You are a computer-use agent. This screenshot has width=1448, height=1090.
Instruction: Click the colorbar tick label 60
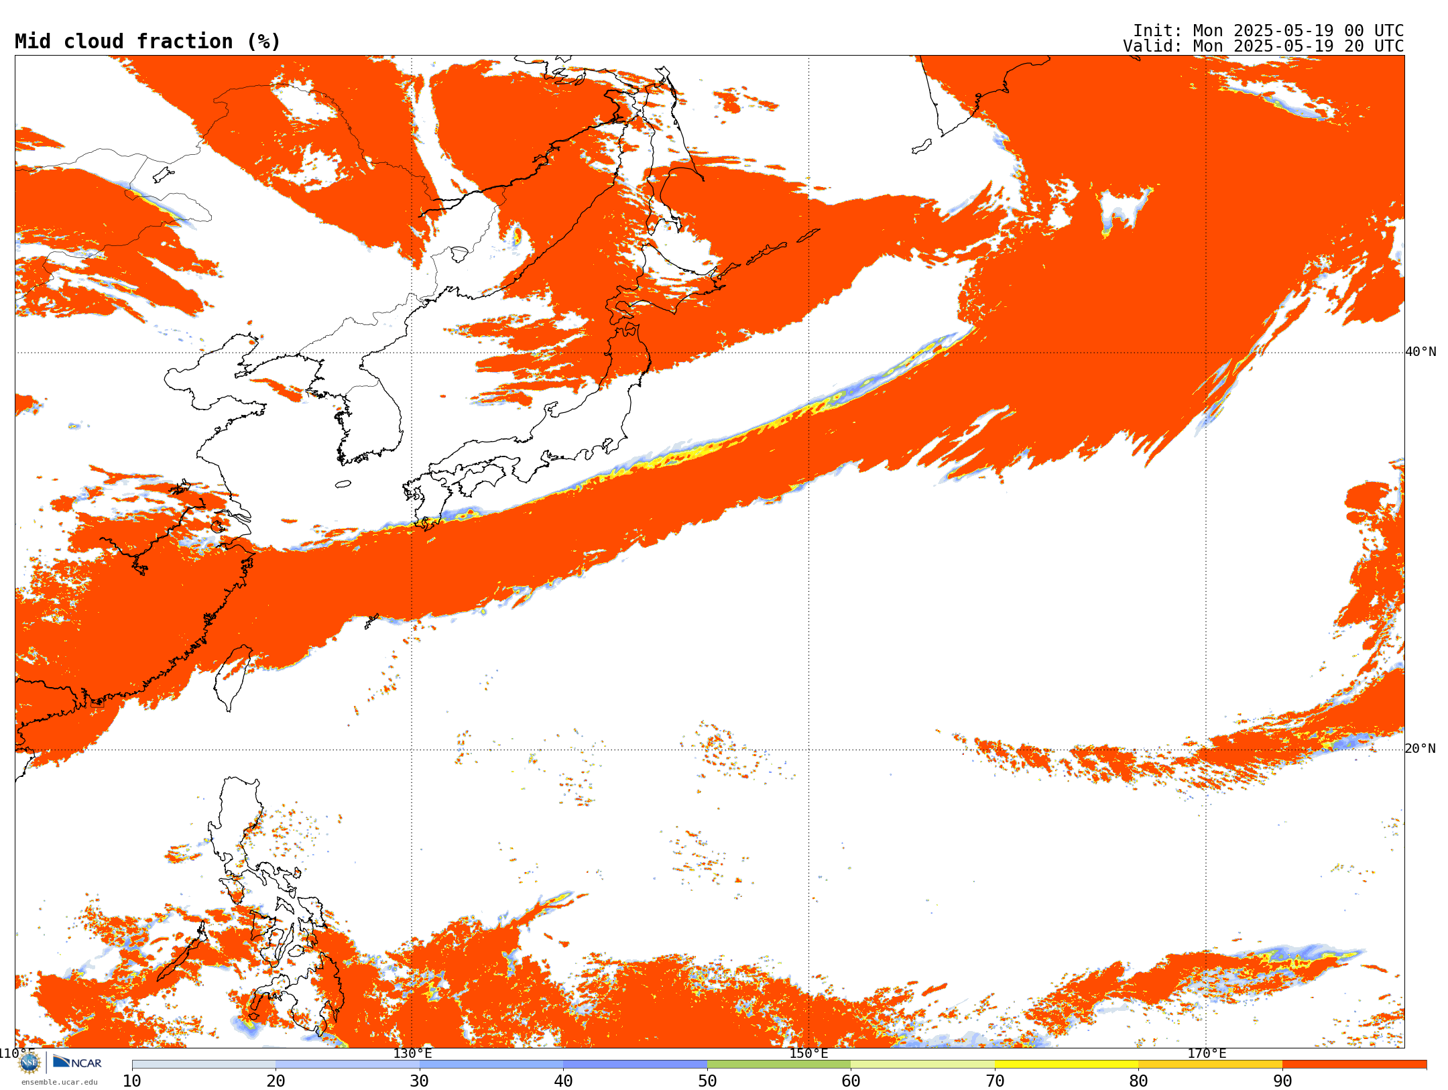pos(851,1081)
